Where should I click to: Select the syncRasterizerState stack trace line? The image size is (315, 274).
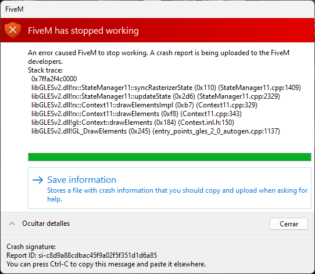(x=166, y=88)
